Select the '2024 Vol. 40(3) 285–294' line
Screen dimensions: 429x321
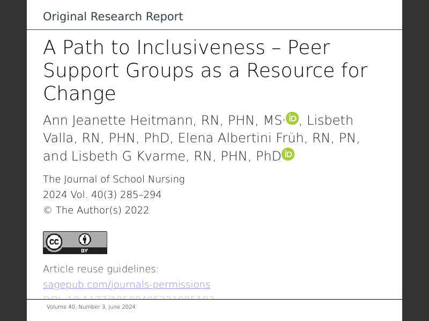click(x=102, y=195)
